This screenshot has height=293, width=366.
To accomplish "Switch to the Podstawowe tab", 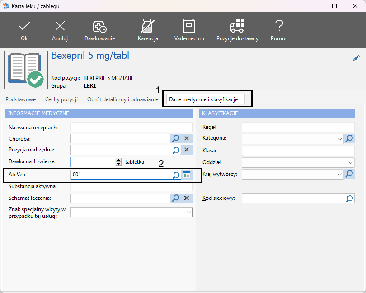I will (20, 99).
